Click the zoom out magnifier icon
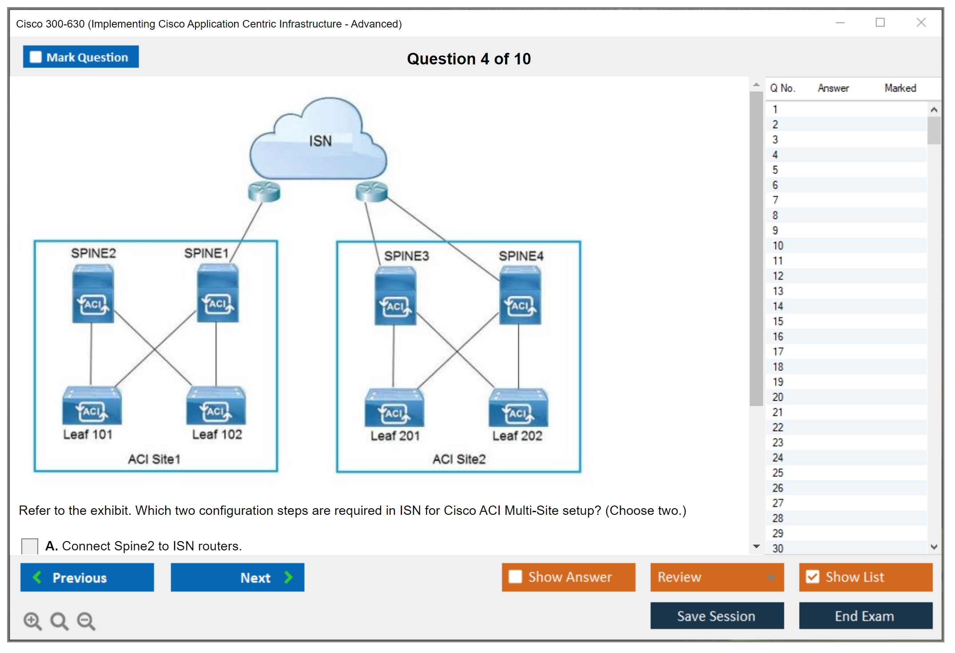The width and height of the screenshot is (955, 653). [86, 621]
